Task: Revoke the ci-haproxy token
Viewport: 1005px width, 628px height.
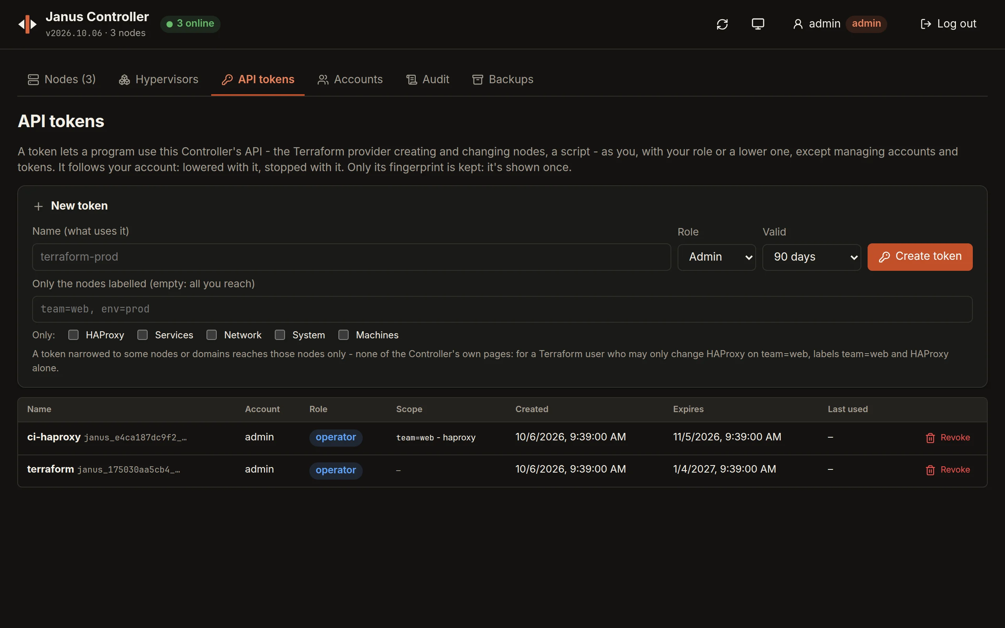Action: click(x=948, y=438)
